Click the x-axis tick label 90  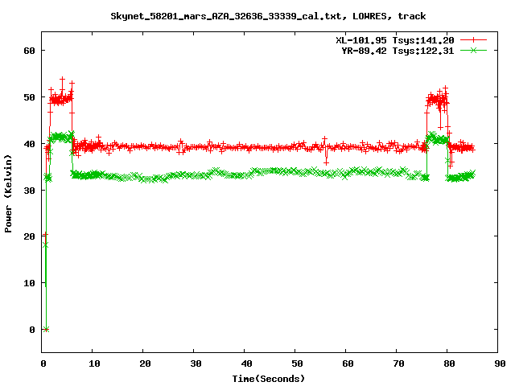(x=500, y=363)
